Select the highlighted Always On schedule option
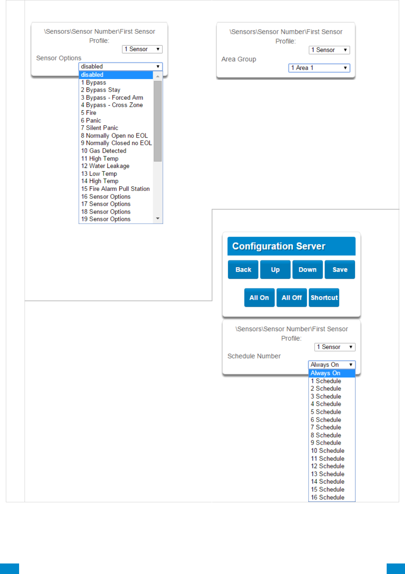The height and width of the screenshot is (574, 405). [332, 373]
